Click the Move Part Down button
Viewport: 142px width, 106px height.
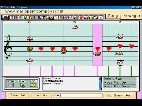pyautogui.click(x=120, y=87)
